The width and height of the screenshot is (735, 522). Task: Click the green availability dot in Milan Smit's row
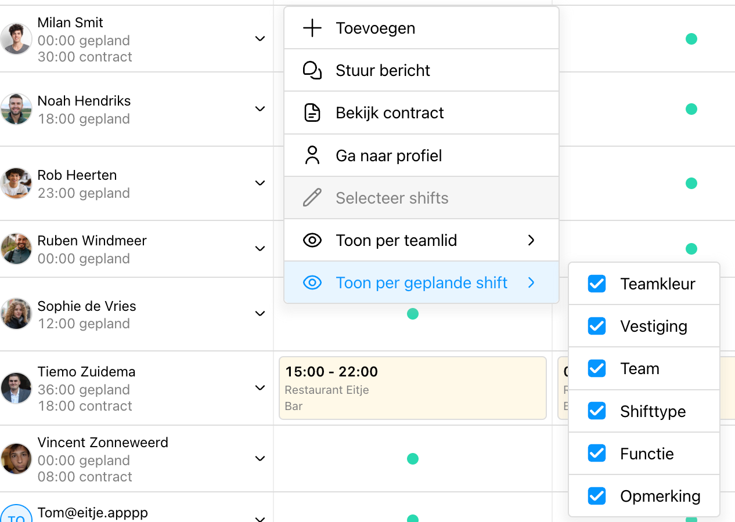click(691, 39)
